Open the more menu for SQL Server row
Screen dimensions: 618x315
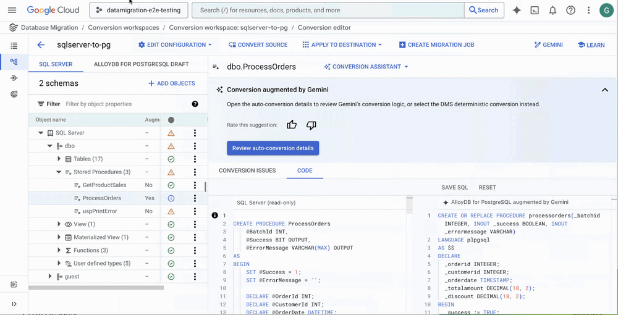pos(195,133)
